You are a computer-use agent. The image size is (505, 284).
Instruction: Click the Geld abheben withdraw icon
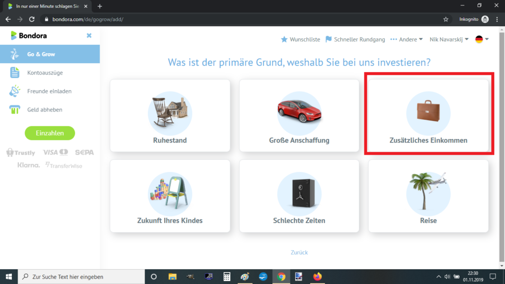click(14, 109)
